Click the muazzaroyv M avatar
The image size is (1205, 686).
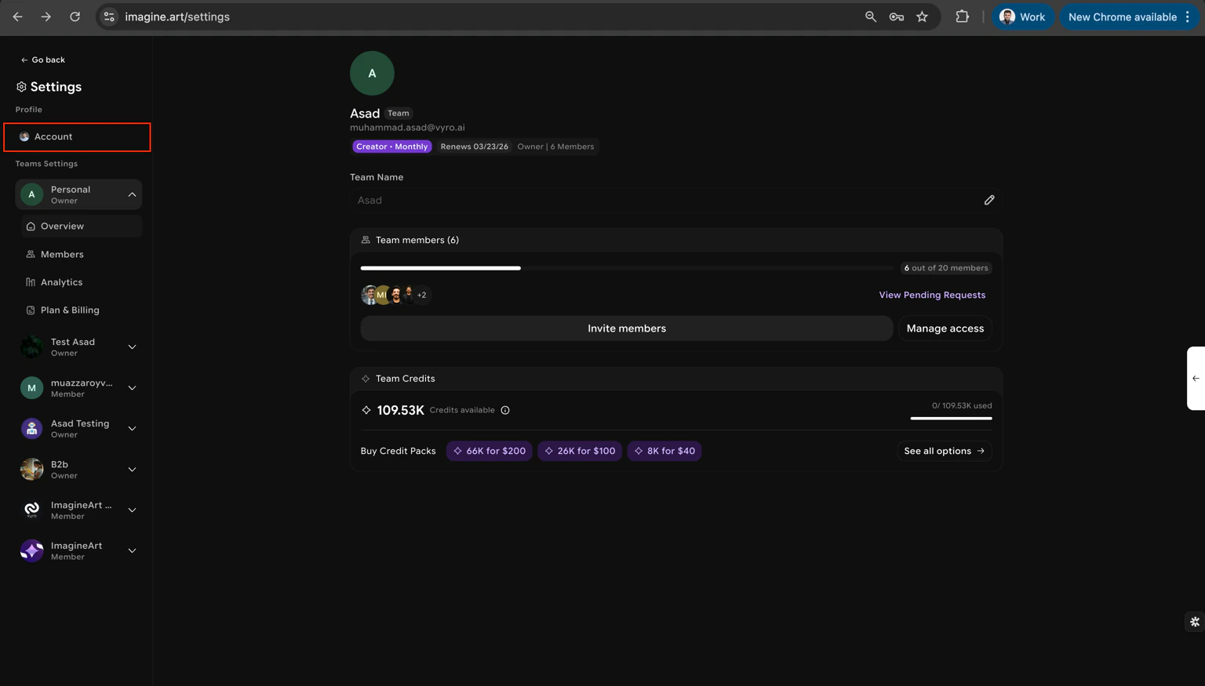pos(31,388)
